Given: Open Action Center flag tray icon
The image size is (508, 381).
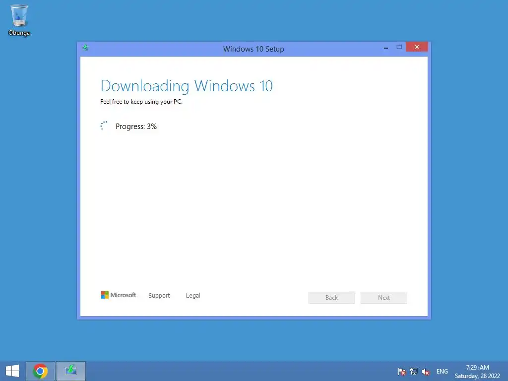Looking at the screenshot, I should [401, 372].
